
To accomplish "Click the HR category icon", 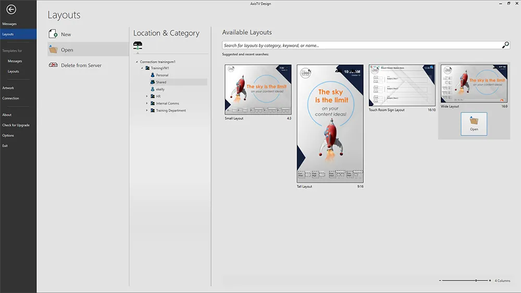I will (153, 96).
